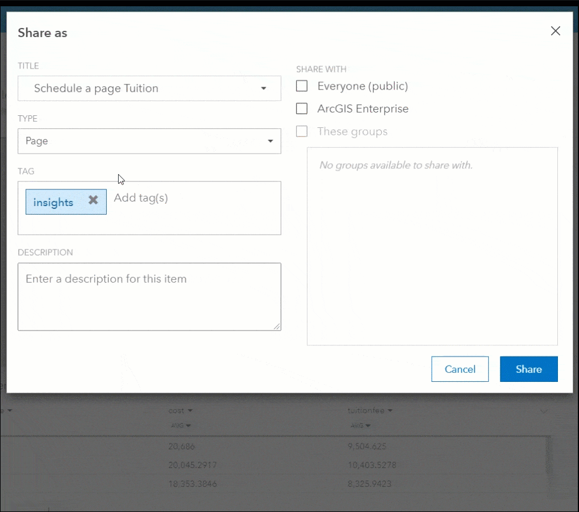Click the Type dropdown arrow
The width and height of the screenshot is (579, 512).
pos(271,141)
